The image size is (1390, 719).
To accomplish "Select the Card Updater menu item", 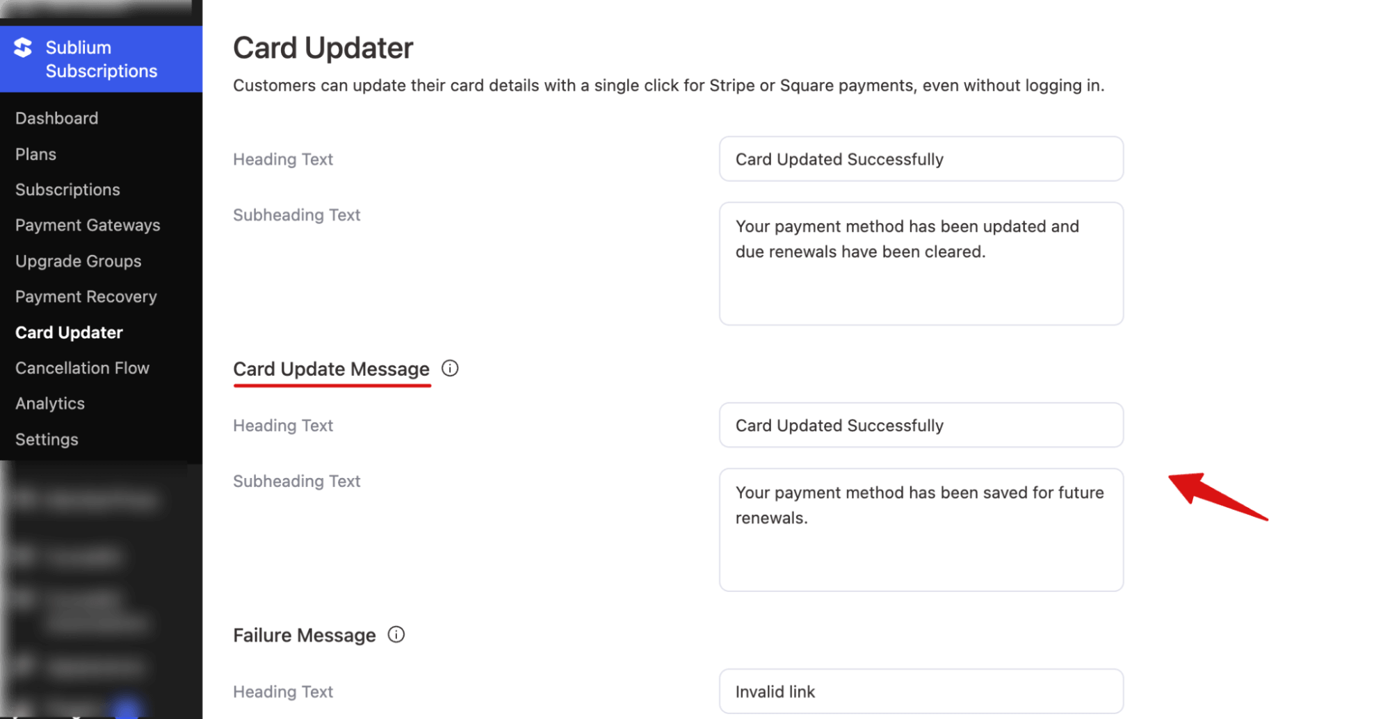I will (x=69, y=332).
